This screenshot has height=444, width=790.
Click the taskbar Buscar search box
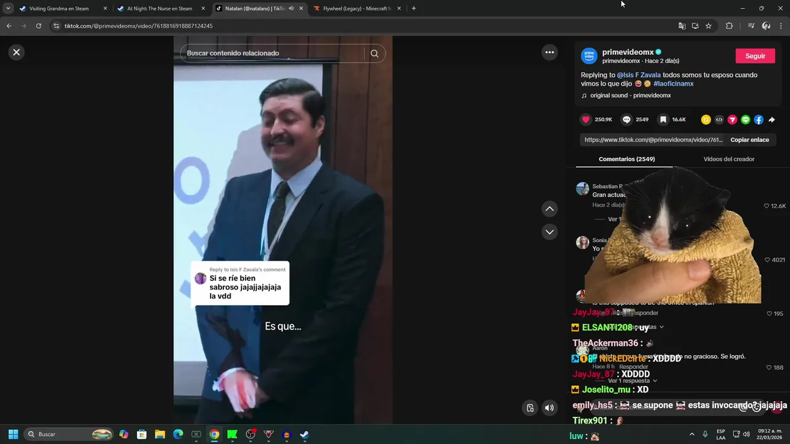click(70, 434)
